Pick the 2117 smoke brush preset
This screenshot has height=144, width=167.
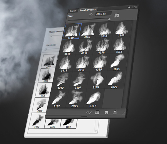(94, 98)
